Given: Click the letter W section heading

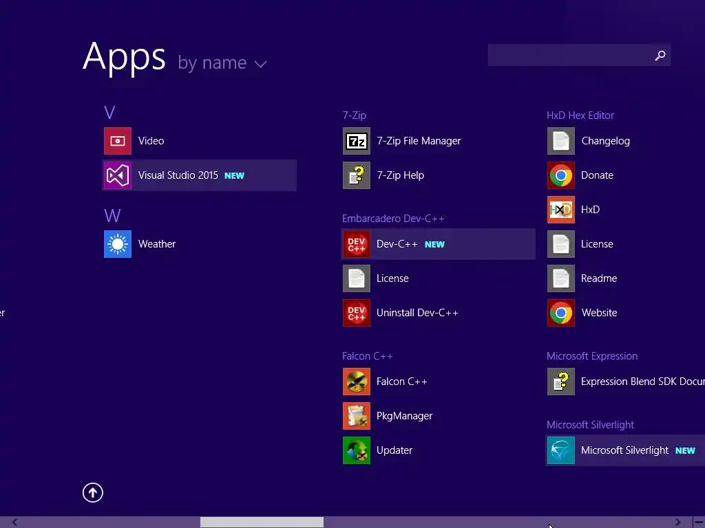Looking at the screenshot, I should [112, 215].
